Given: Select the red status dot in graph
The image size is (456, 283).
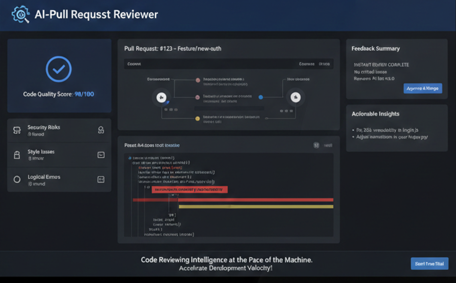Looking at the screenshot, I should click(x=198, y=80).
